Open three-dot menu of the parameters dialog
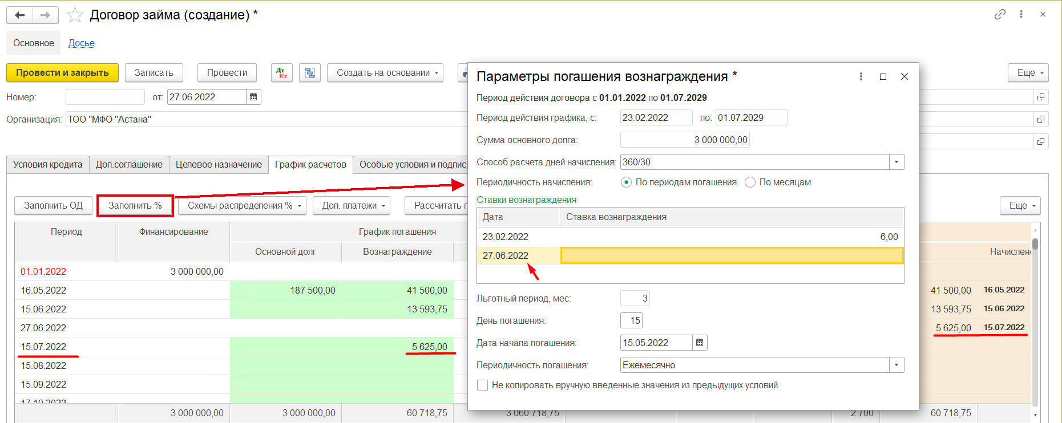 (x=861, y=76)
